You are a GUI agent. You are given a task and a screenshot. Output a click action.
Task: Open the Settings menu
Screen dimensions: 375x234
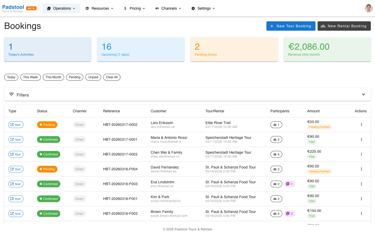click(203, 8)
